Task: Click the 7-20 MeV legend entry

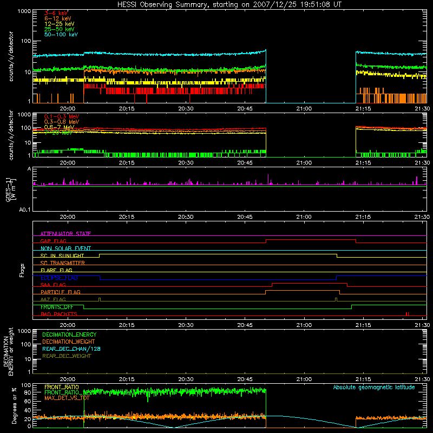Action: tap(58, 133)
